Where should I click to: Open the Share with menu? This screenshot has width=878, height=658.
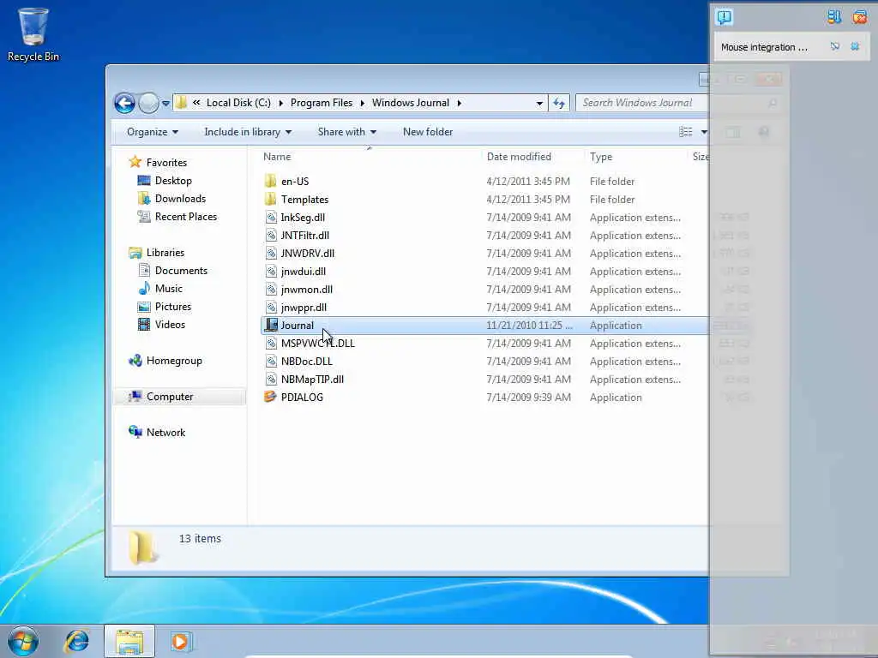click(x=346, y=132)
